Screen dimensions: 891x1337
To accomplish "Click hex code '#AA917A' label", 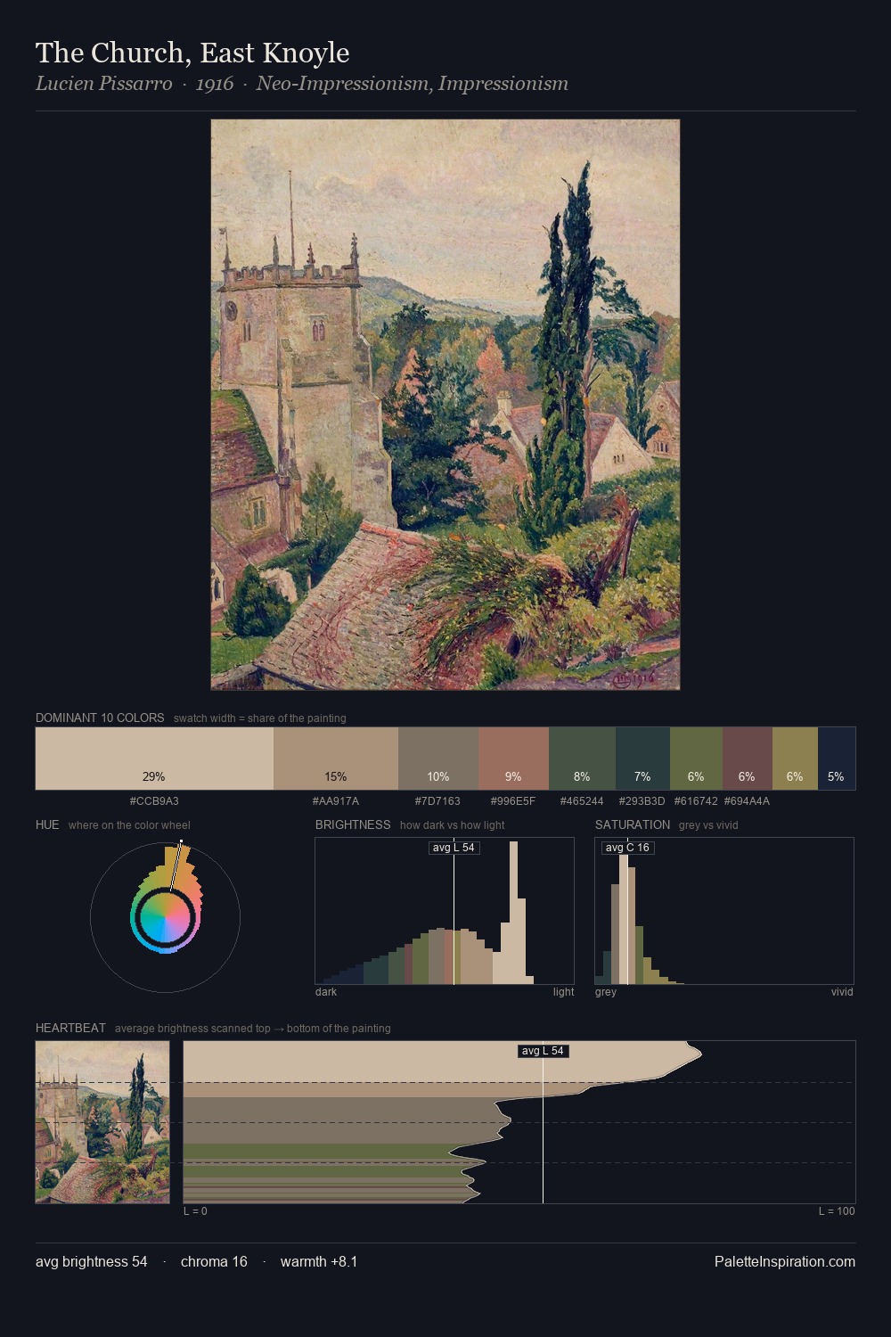I will [336, 801].
